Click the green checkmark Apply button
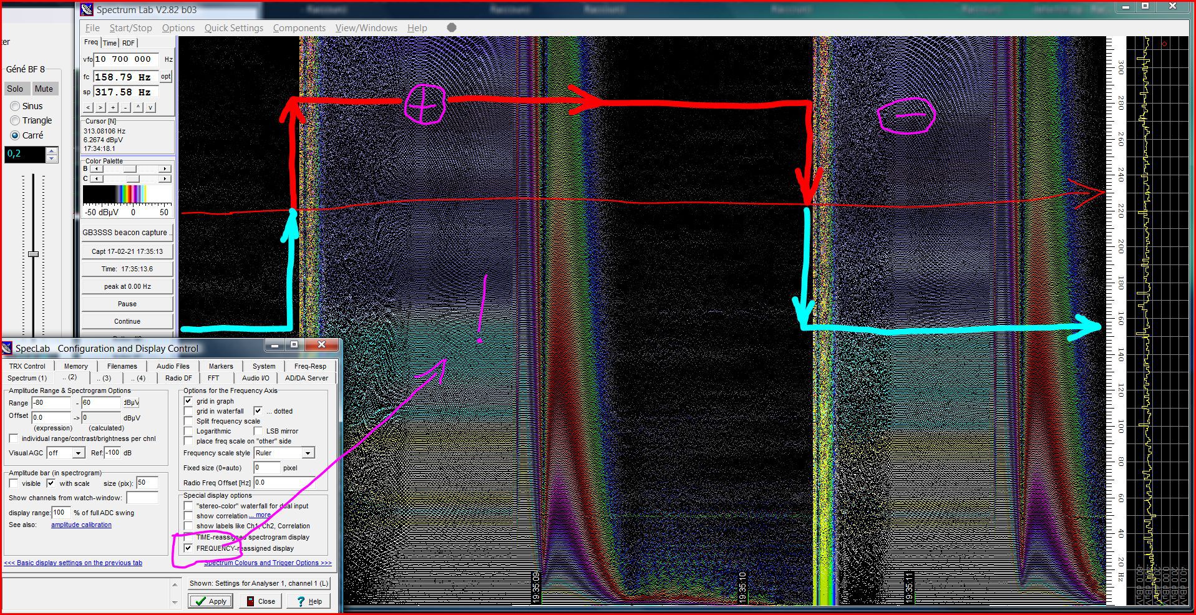This screenshot has height=615, width=1196. [x=211, y=601]
